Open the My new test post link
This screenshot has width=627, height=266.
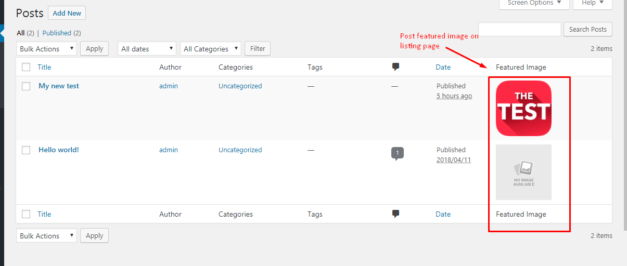(x=59, y=86)
